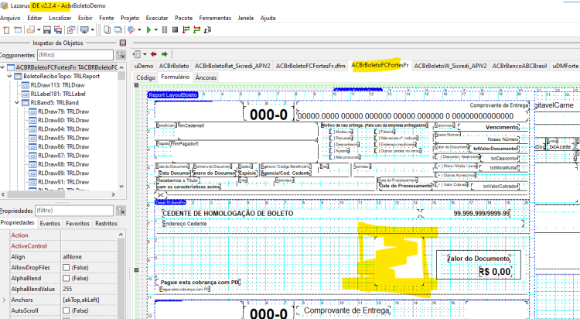The width and height of the screenshot is (580, 319).
Task: Open the Exibir menu
Action: pyautogui.click(x=85, y=18)
